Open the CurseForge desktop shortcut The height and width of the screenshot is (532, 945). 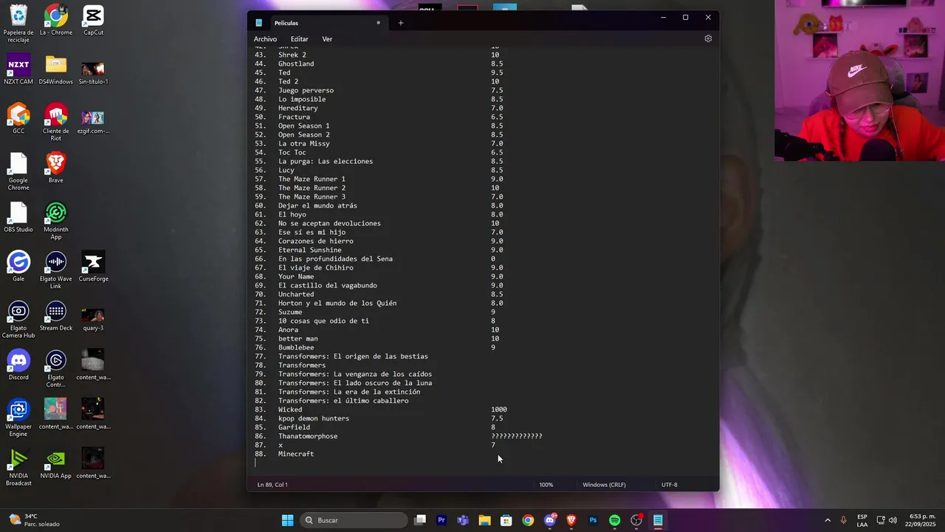93,266
